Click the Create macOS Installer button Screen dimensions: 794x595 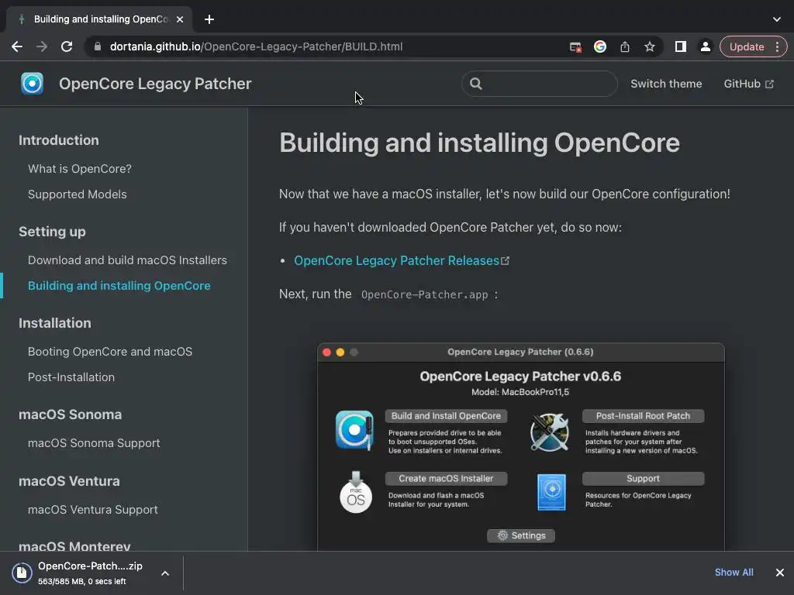(x=446, y=479)
